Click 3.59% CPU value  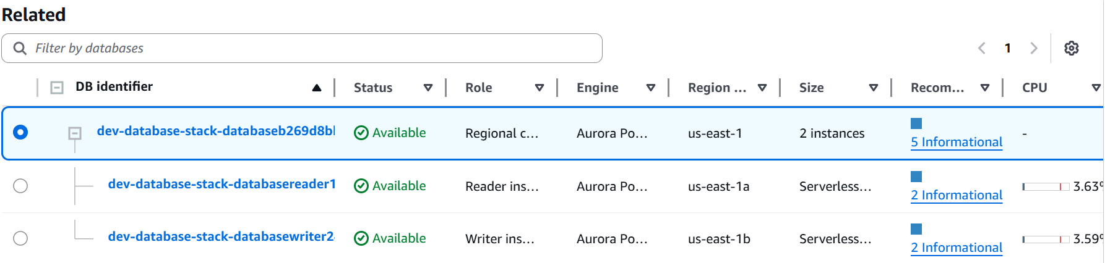[1088, 239]
